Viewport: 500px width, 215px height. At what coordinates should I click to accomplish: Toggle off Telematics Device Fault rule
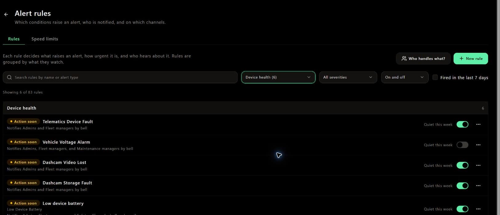462,124
